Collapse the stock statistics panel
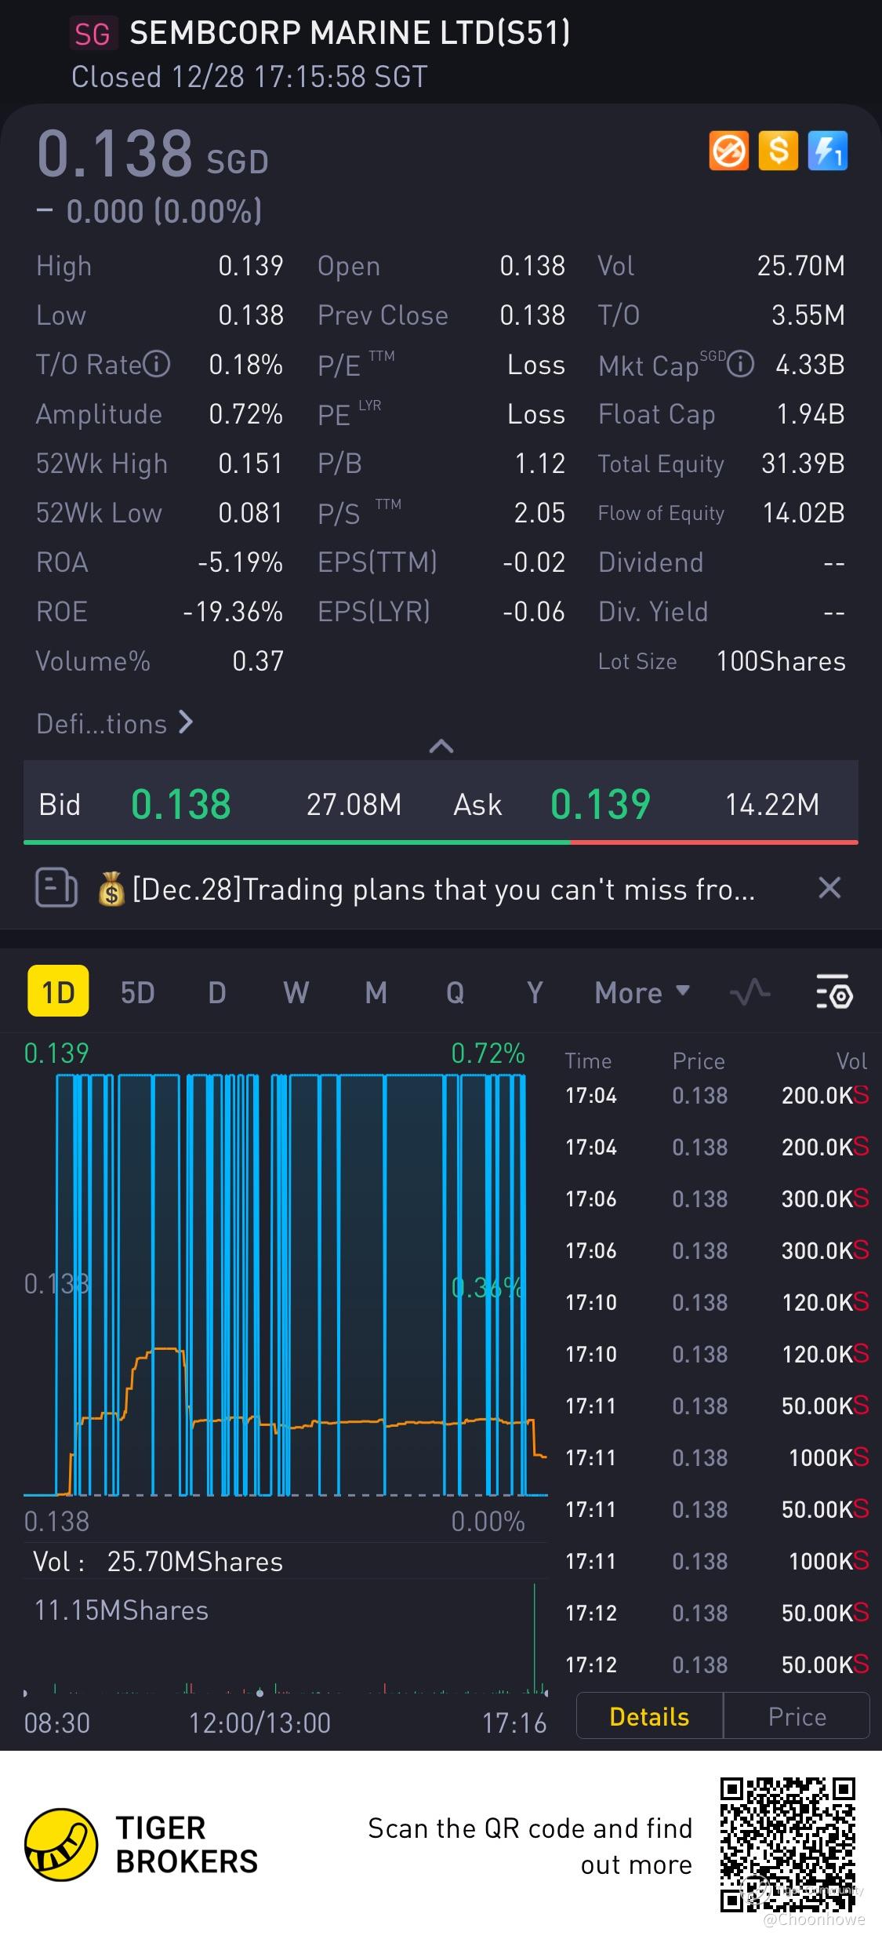The image size is (882, 1939). [x=441, y=746]
